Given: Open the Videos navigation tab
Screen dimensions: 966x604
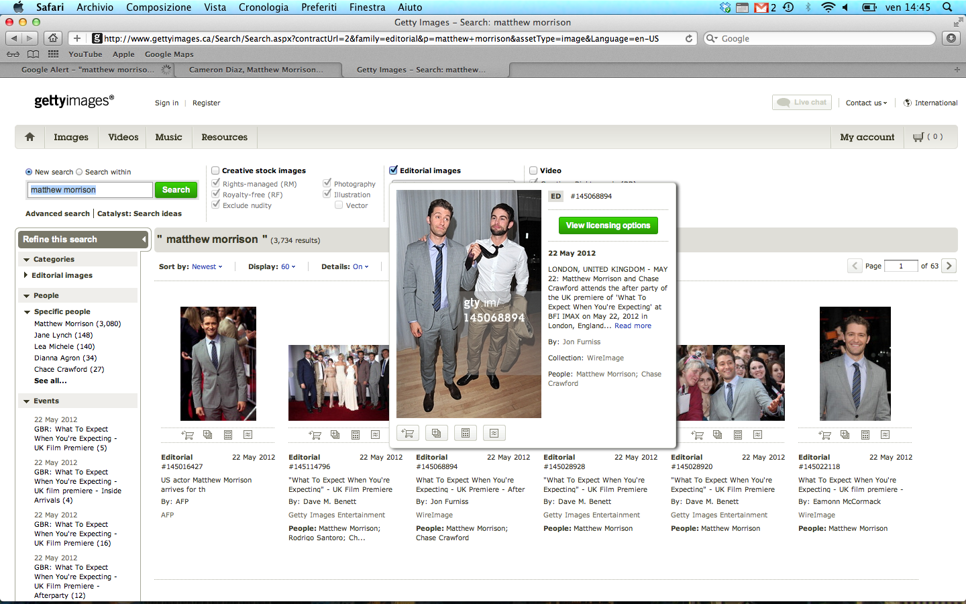Looking at the screenshot, I should pyautogui.click(x=123, y=137).
